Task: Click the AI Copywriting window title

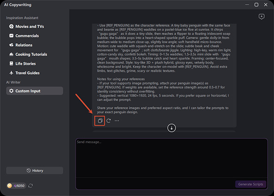Action: pyautogui.click(x=18, y=5)
